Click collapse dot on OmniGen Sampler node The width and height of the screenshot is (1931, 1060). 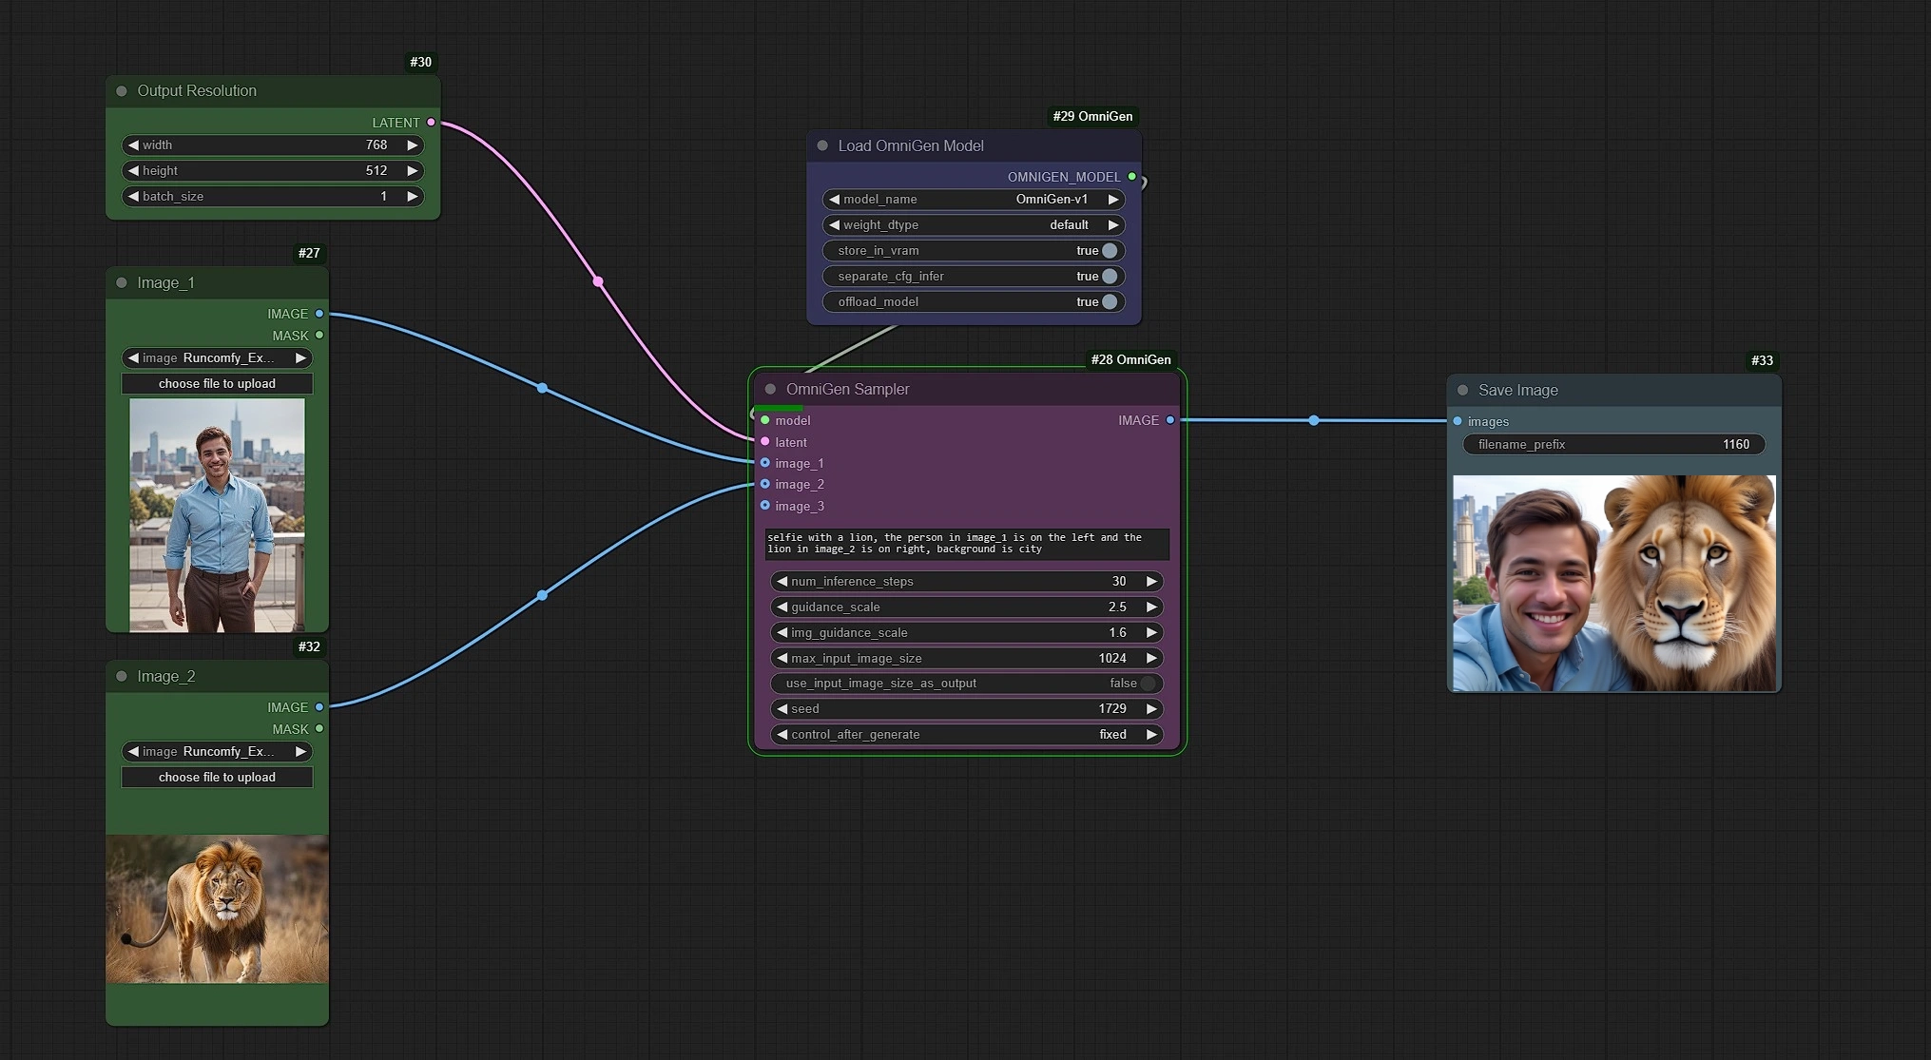click(x=771, y=389)
